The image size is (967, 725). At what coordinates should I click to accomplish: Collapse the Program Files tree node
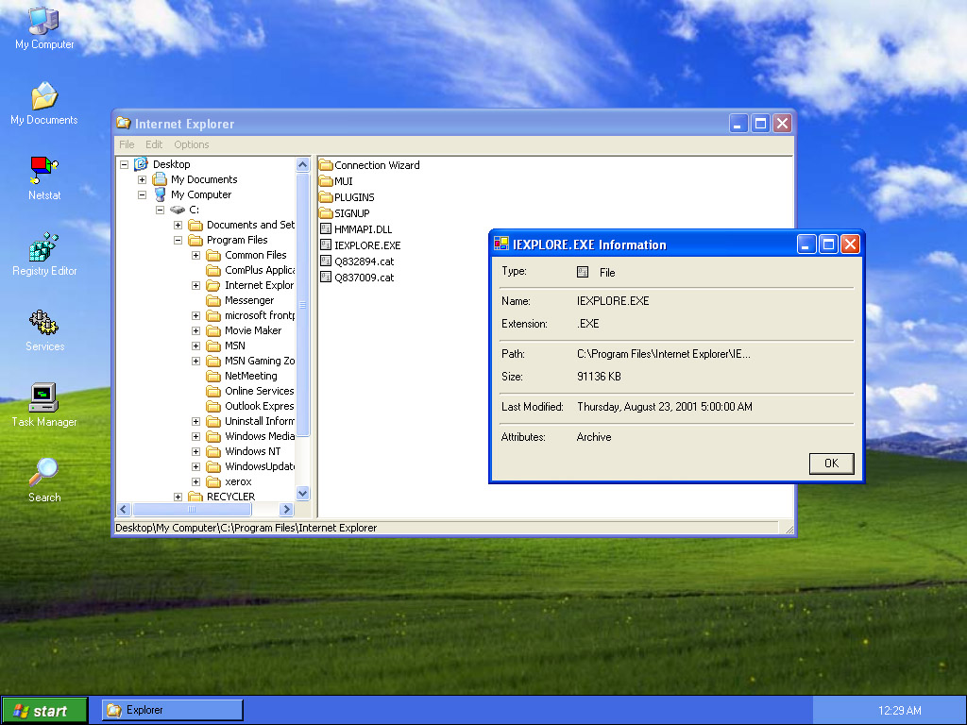point(178,241)
